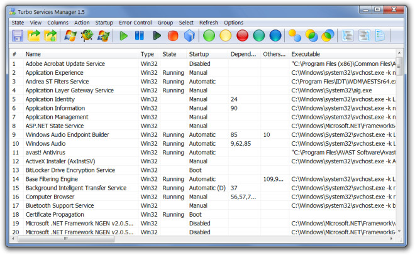Select Andrea ST Filters Service
This screenshot has width=415, height=255.
(x=202, y=82)
